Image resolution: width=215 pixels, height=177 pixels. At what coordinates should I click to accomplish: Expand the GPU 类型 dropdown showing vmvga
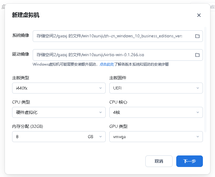click(x=156, y=137)
